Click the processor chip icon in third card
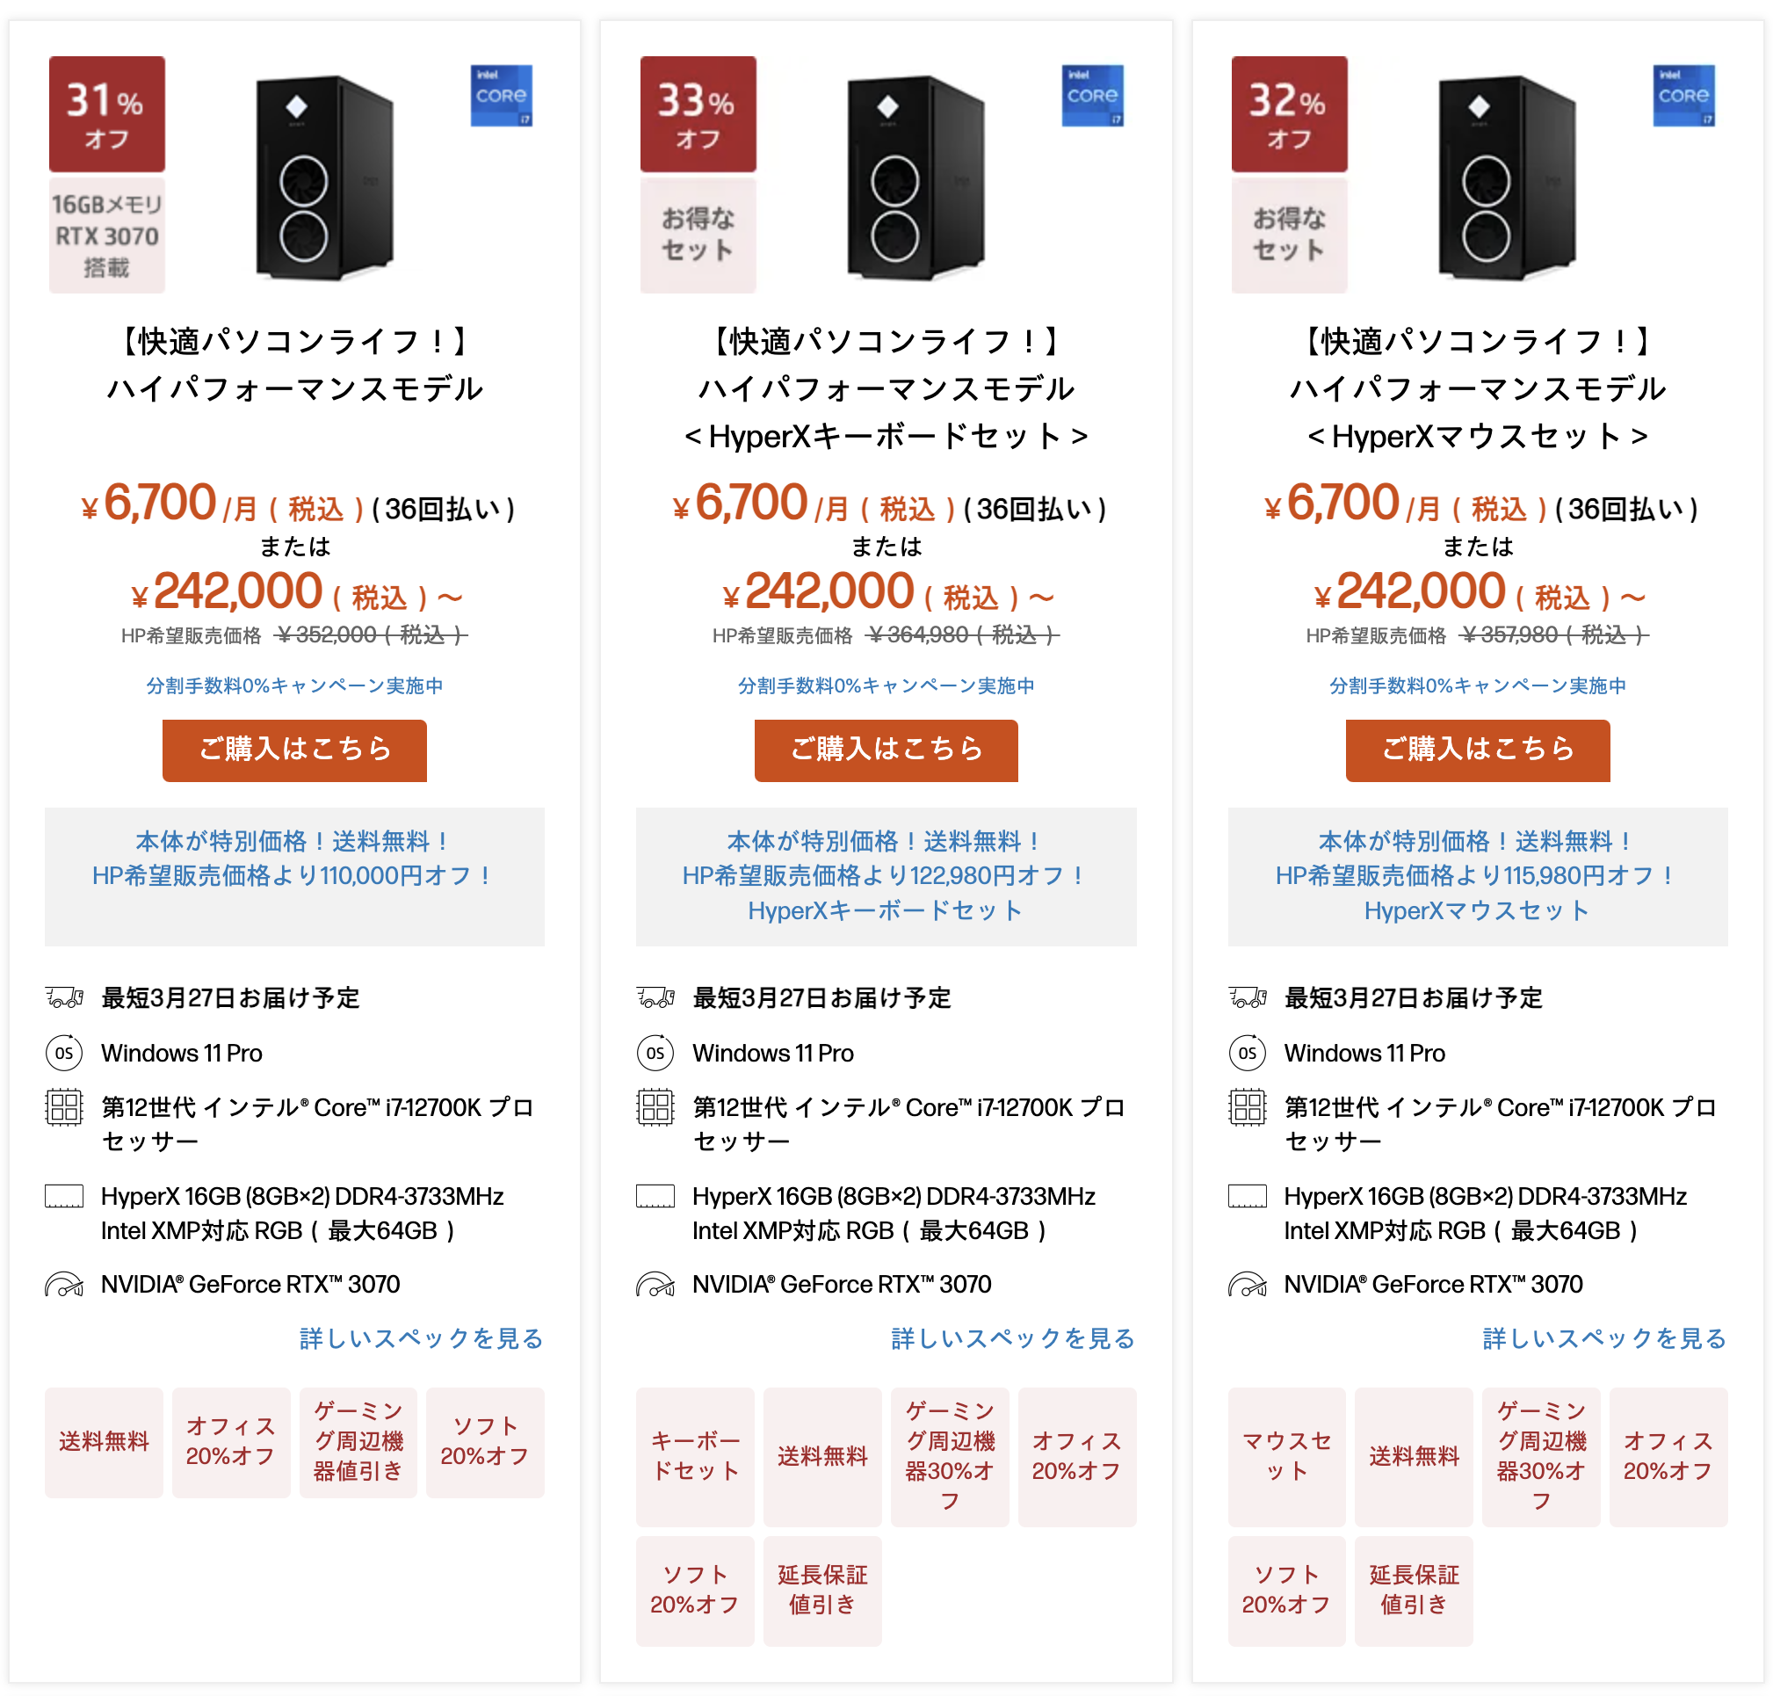1773x1696 pixels. 1247,1106
